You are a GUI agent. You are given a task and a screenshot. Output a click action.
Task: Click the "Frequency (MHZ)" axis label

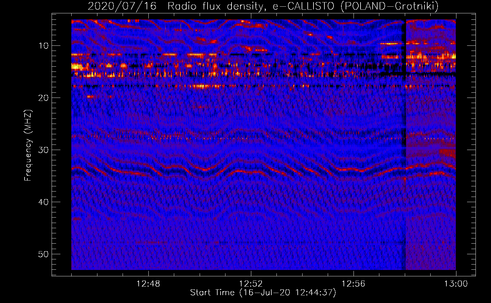coord(28,145)
